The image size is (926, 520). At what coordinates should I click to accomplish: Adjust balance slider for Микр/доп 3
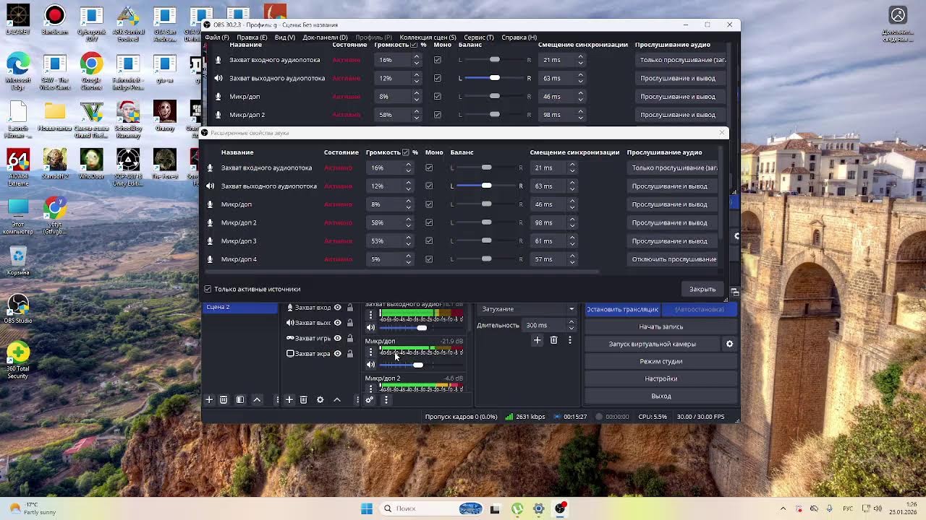486,240
